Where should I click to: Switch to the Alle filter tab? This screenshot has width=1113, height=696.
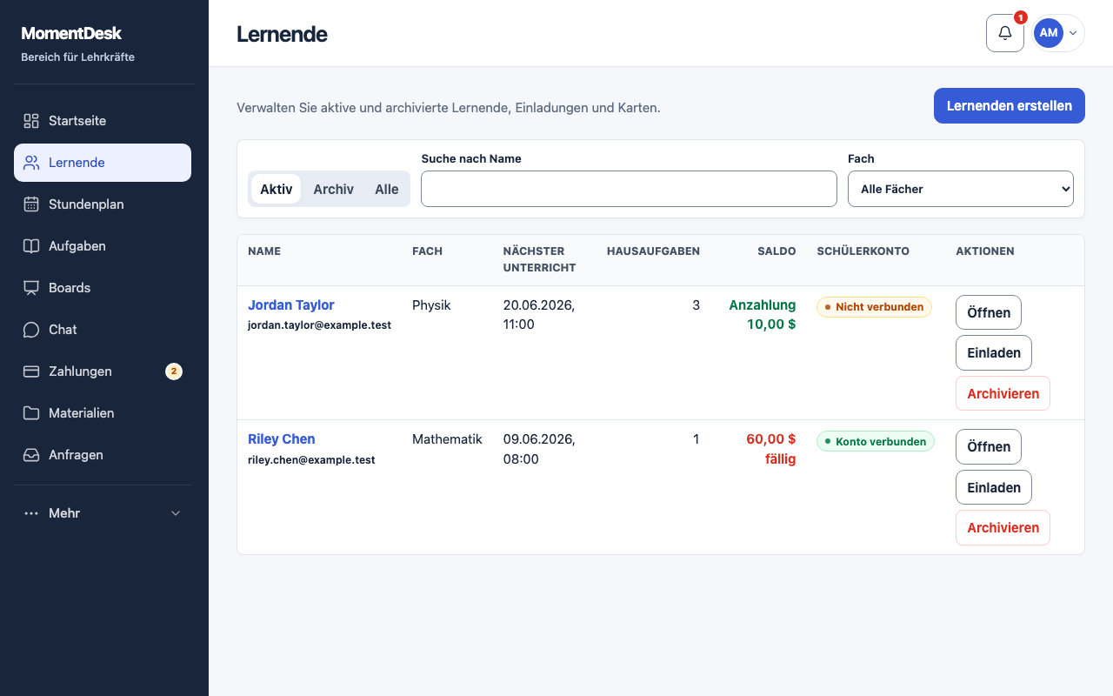point(387,189)
